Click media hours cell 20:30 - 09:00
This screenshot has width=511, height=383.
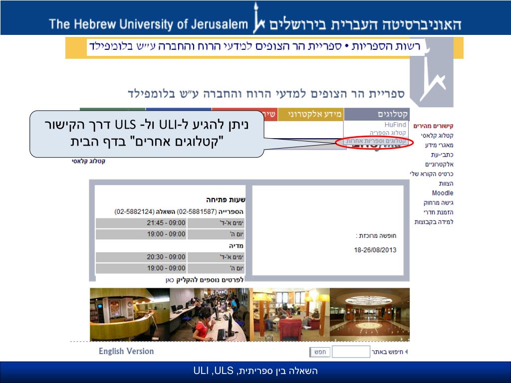[x=141, y=257]
